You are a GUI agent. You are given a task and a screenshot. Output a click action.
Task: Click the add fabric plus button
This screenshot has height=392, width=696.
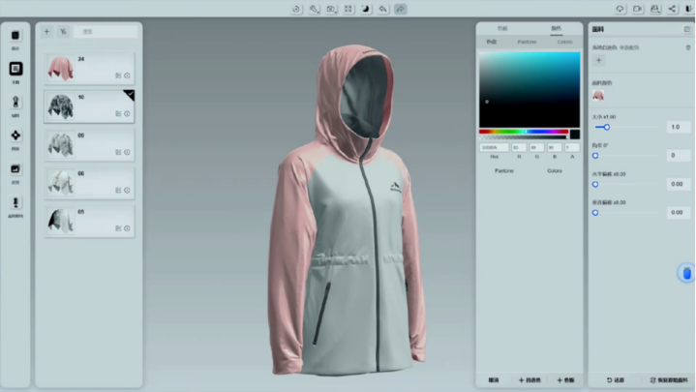[46, 32]
